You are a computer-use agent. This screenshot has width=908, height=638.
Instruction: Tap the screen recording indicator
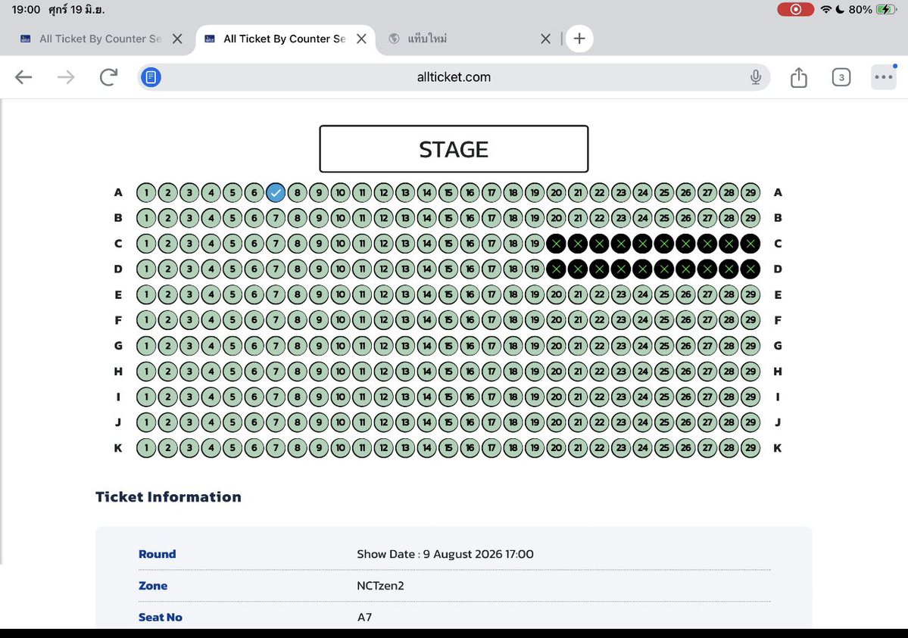795,9
